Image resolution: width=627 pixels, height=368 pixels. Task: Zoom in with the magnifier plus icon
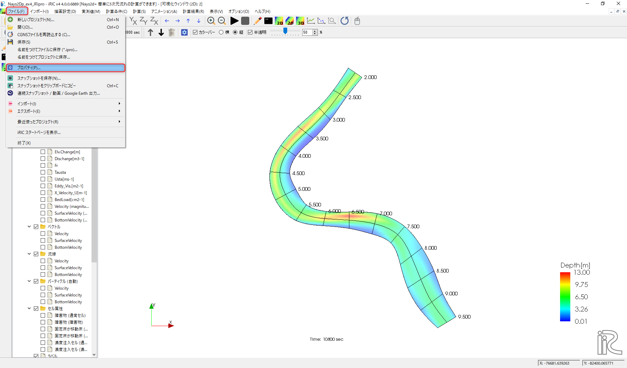211,21
